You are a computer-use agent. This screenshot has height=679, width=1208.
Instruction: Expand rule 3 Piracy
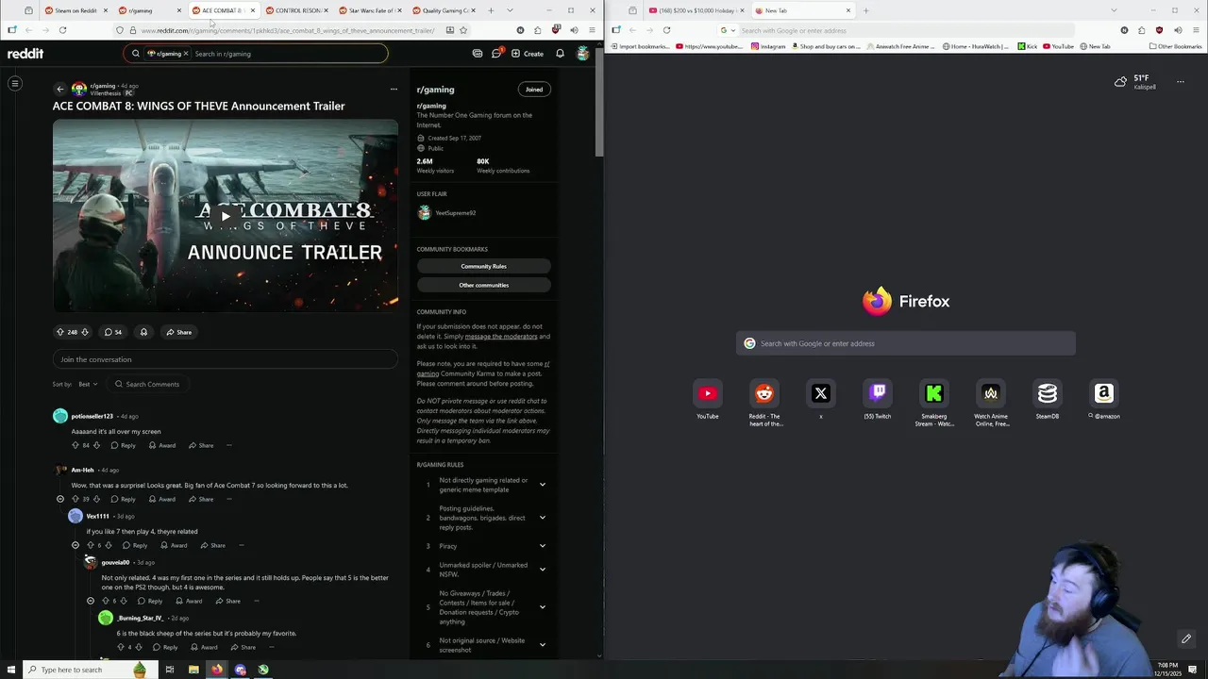click(542, 546)
